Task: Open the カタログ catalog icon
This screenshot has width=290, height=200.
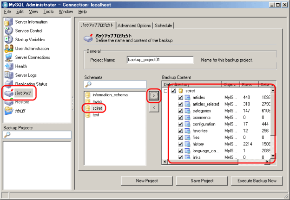Action: [9, 111]
